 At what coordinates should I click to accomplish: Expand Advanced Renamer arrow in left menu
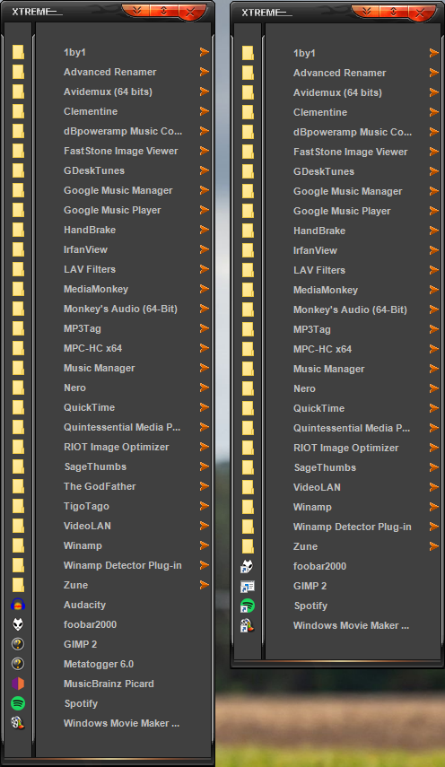(x=205, y=72)
